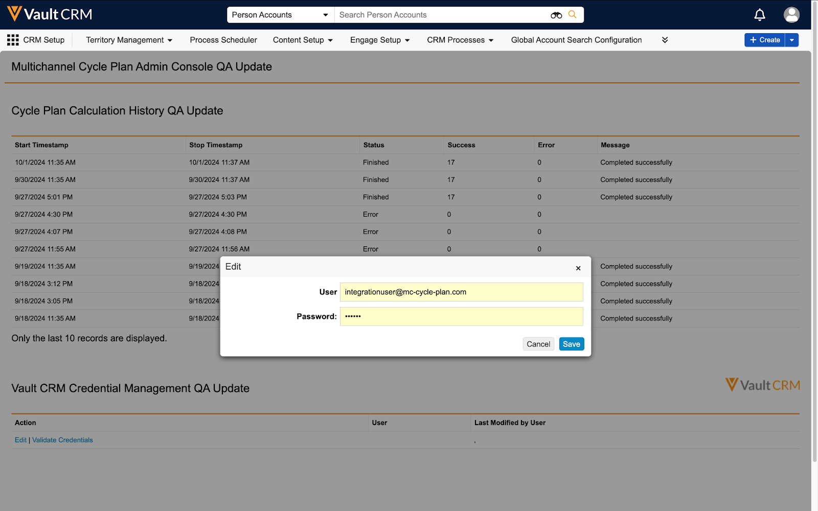Click Save in the Edit dialog

pyautogui.click(x=571, y=344)
